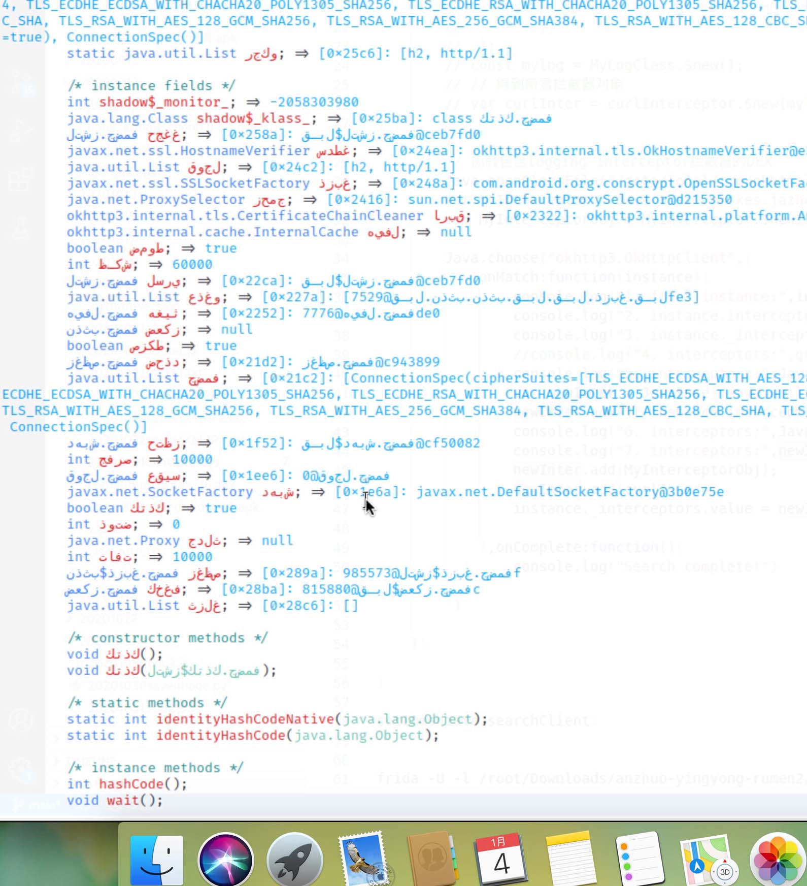Viewport: 807px width, 886px height.
Task: Click the java.net.Proxy type
Action: click(123, 541)
